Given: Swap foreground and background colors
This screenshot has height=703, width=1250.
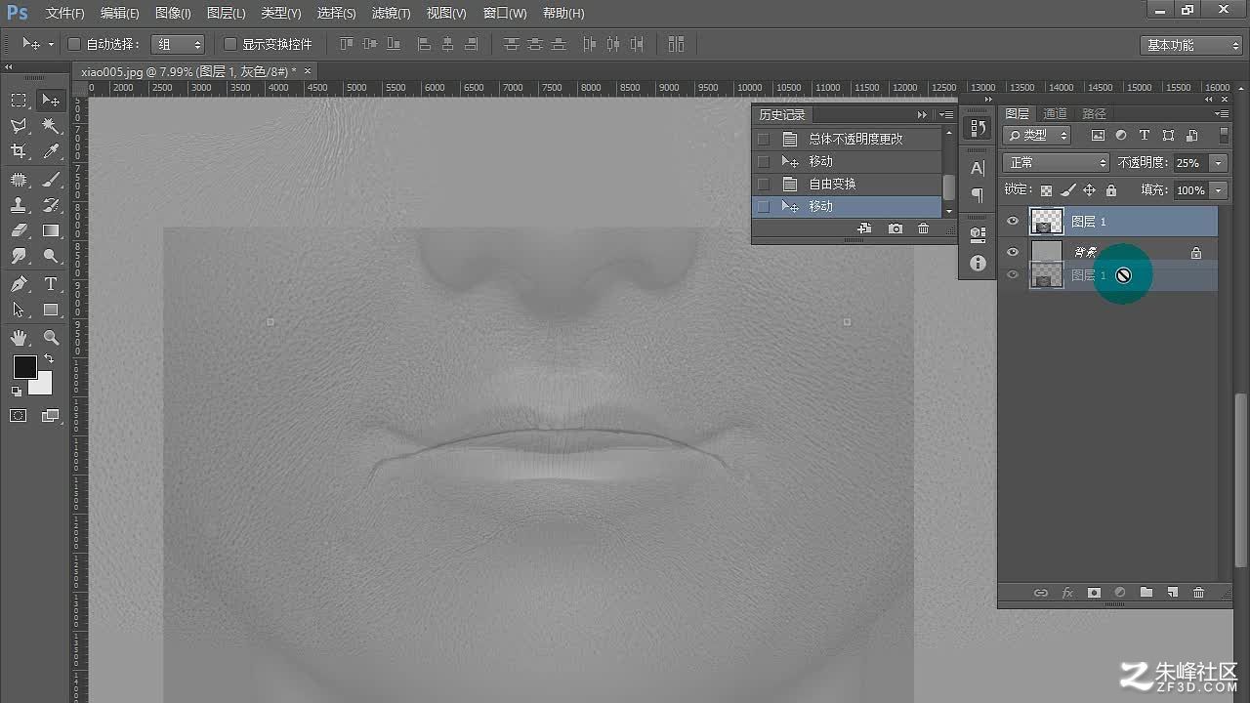Looking at the screenshot, I should coord(49,359).
